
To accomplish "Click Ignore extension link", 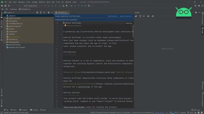I will (126, 16).
